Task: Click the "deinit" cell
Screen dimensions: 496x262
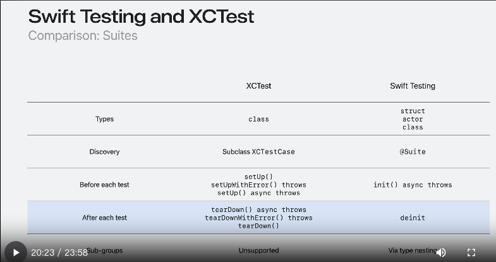Action: point(413,218)
